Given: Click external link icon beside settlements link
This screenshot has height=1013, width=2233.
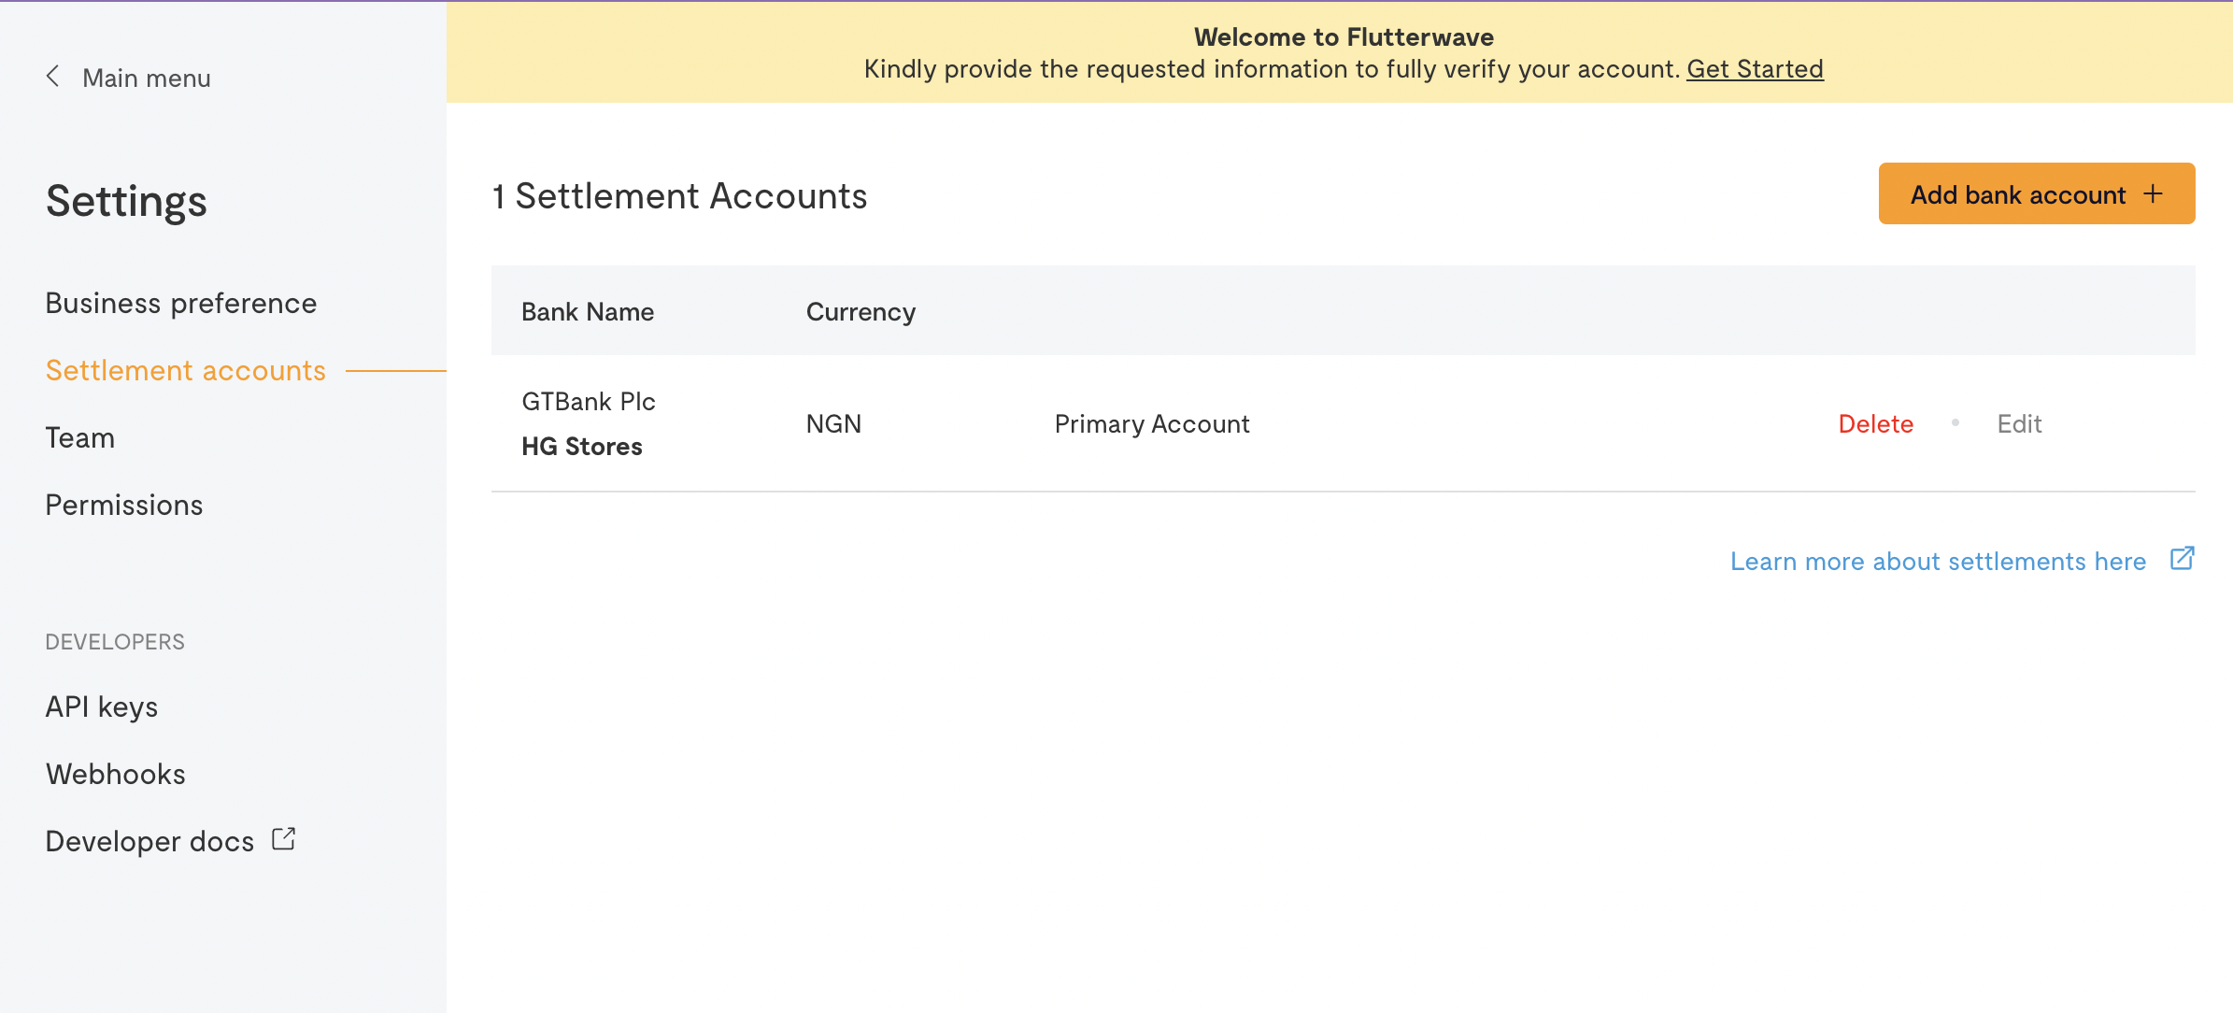Looking at the screenshot, I should coord(2182,559).
